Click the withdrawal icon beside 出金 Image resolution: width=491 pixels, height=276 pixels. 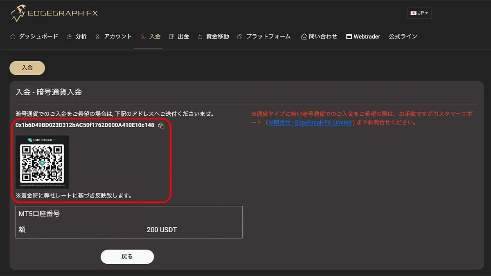171,36
